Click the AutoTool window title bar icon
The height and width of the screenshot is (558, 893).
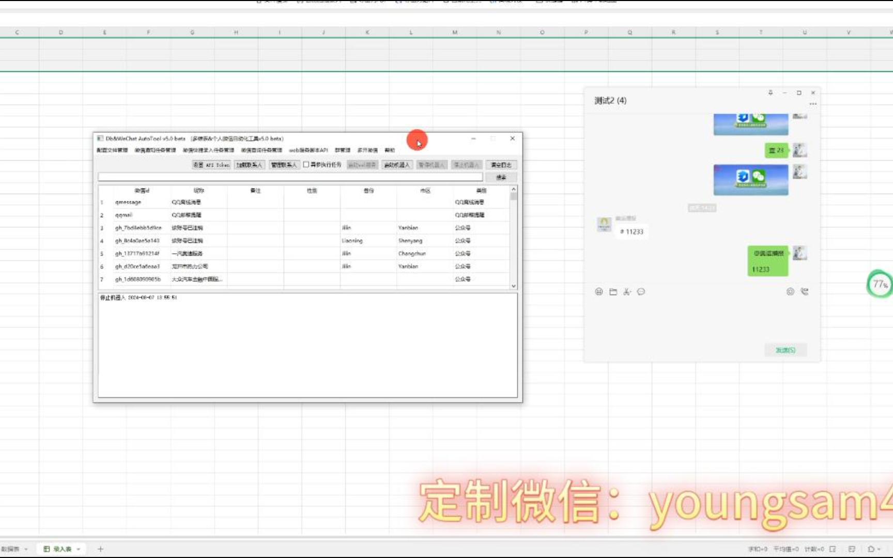(x=100, y=138)
